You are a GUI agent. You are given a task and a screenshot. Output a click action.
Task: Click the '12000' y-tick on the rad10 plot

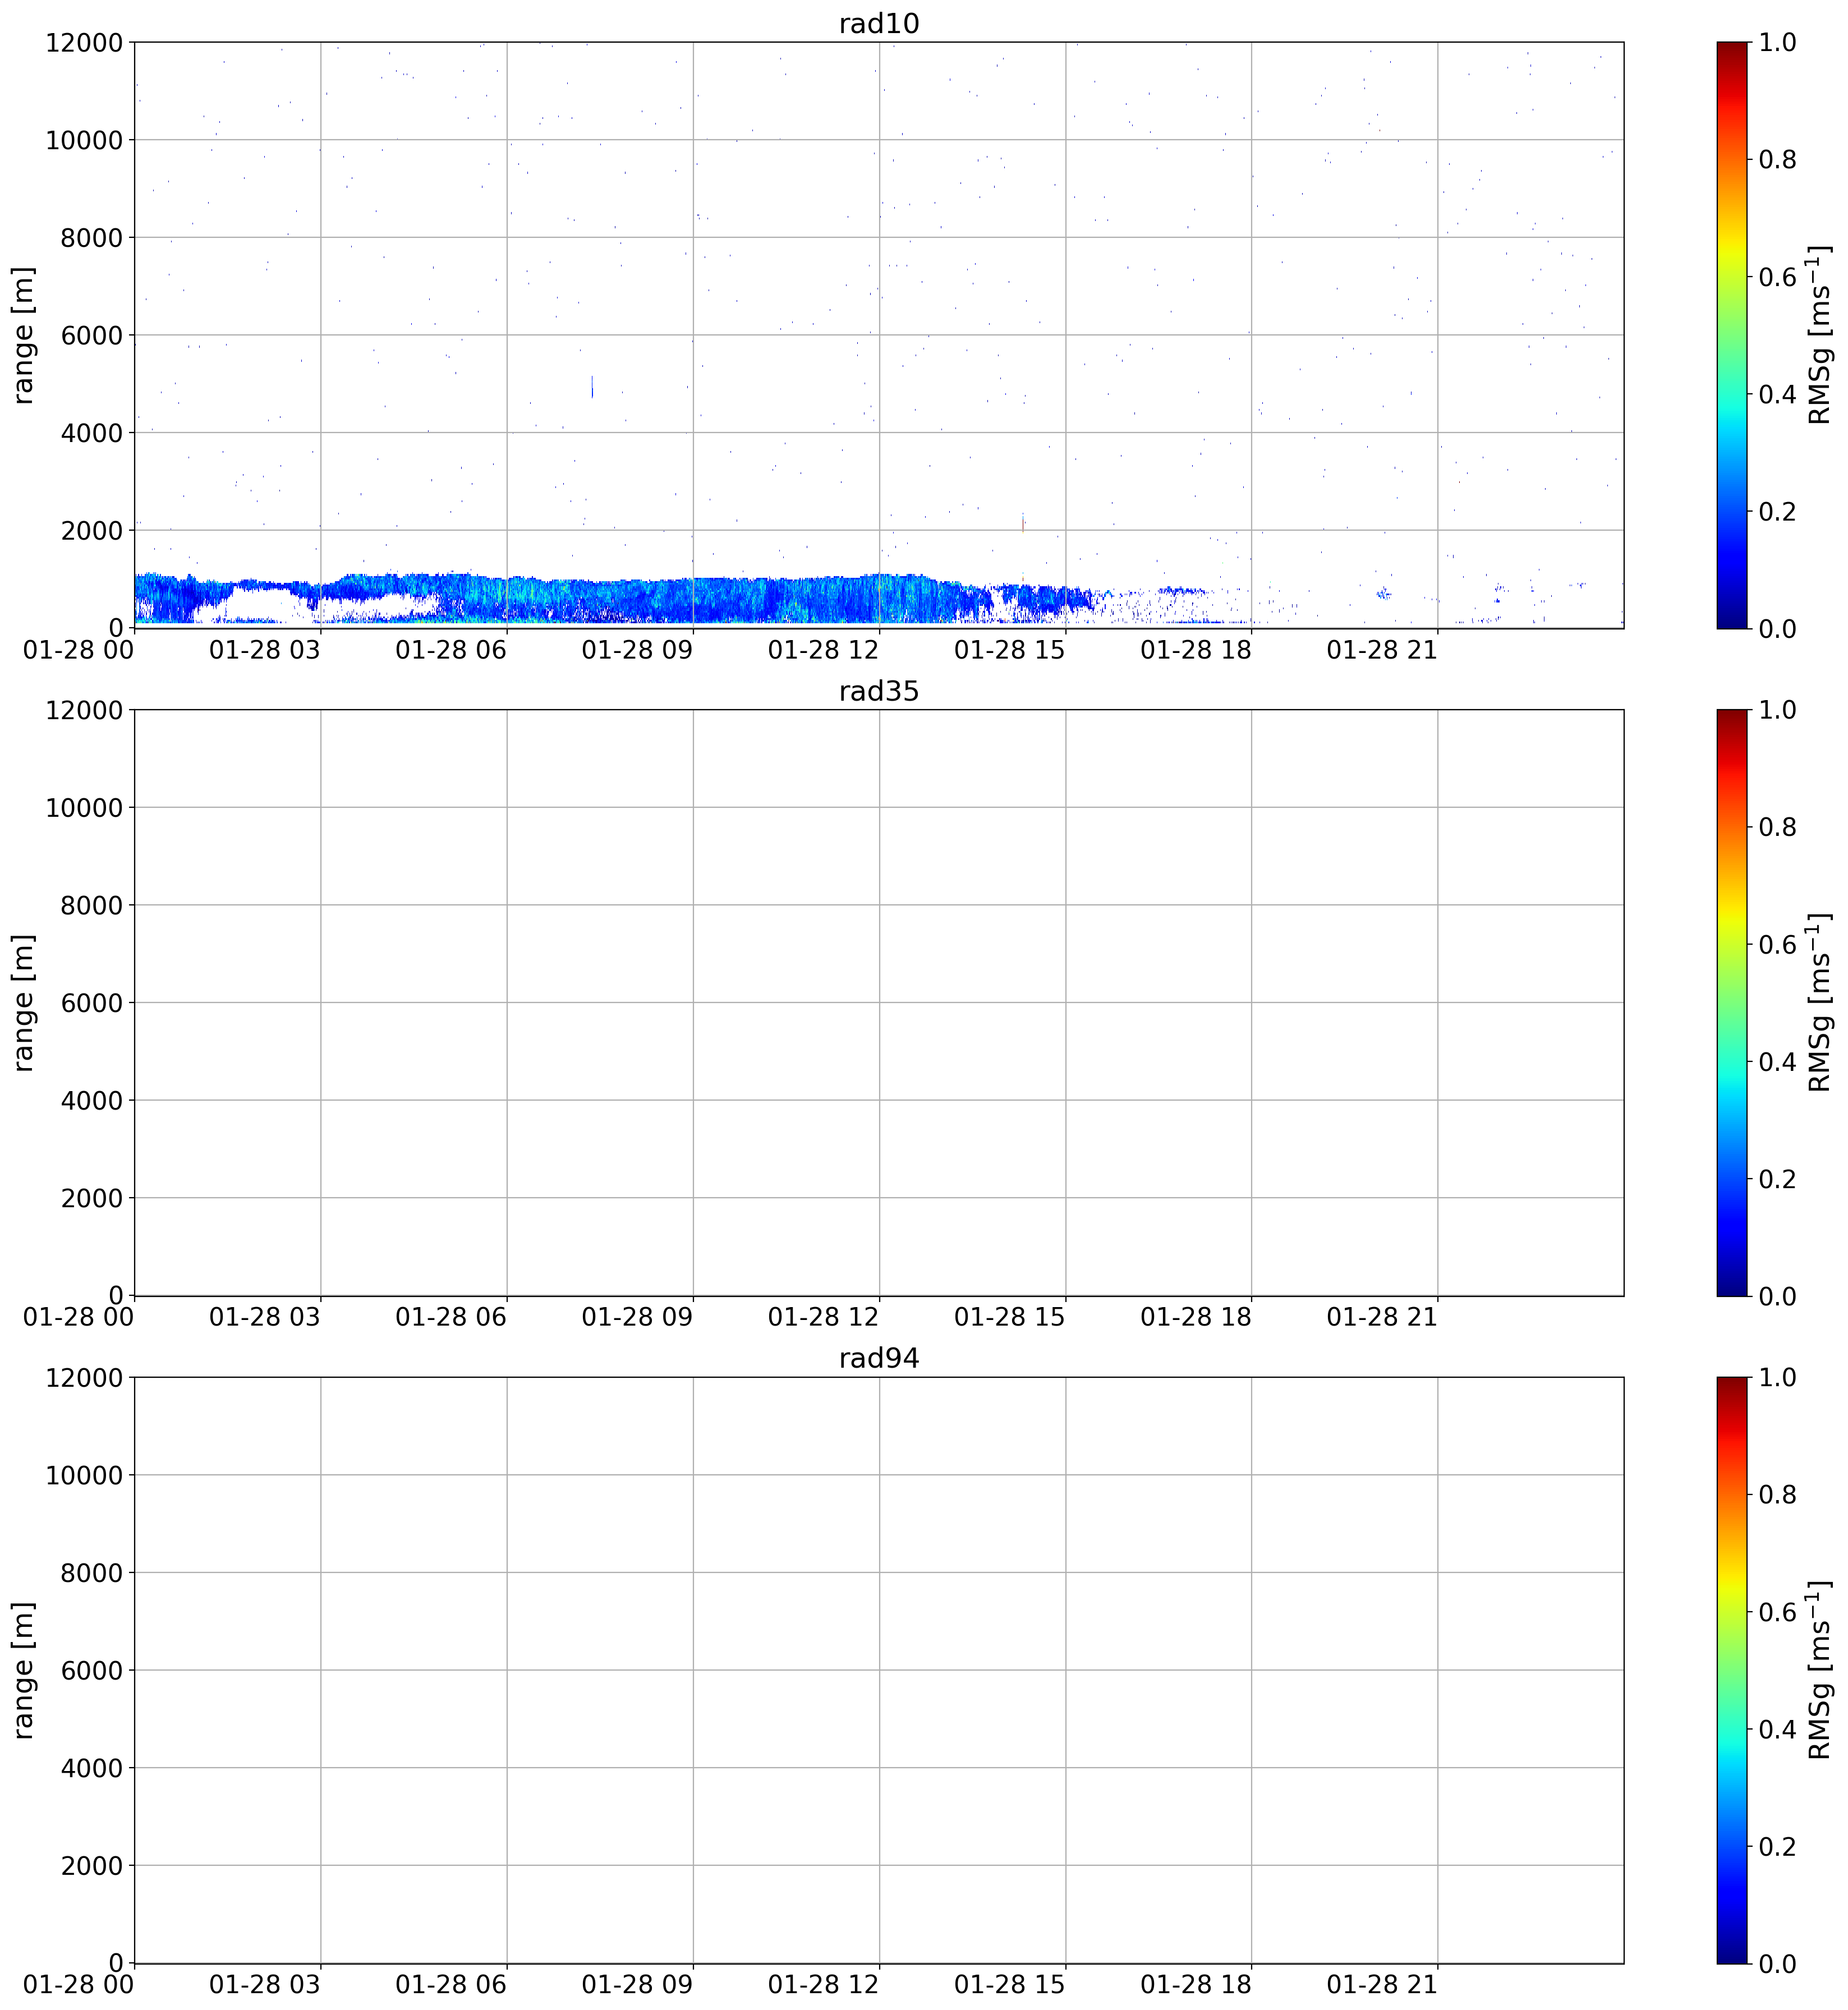84,42
